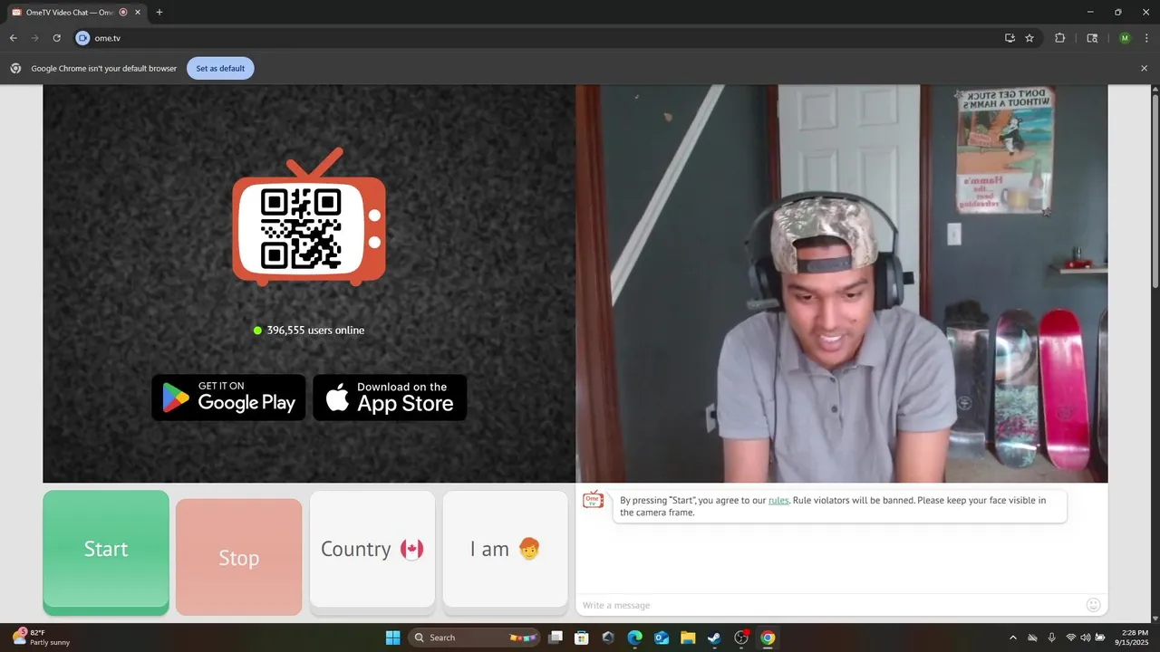Open the Windows Start menu
Viewport: 1160px width, 652px height.
(x=392, y=638)
